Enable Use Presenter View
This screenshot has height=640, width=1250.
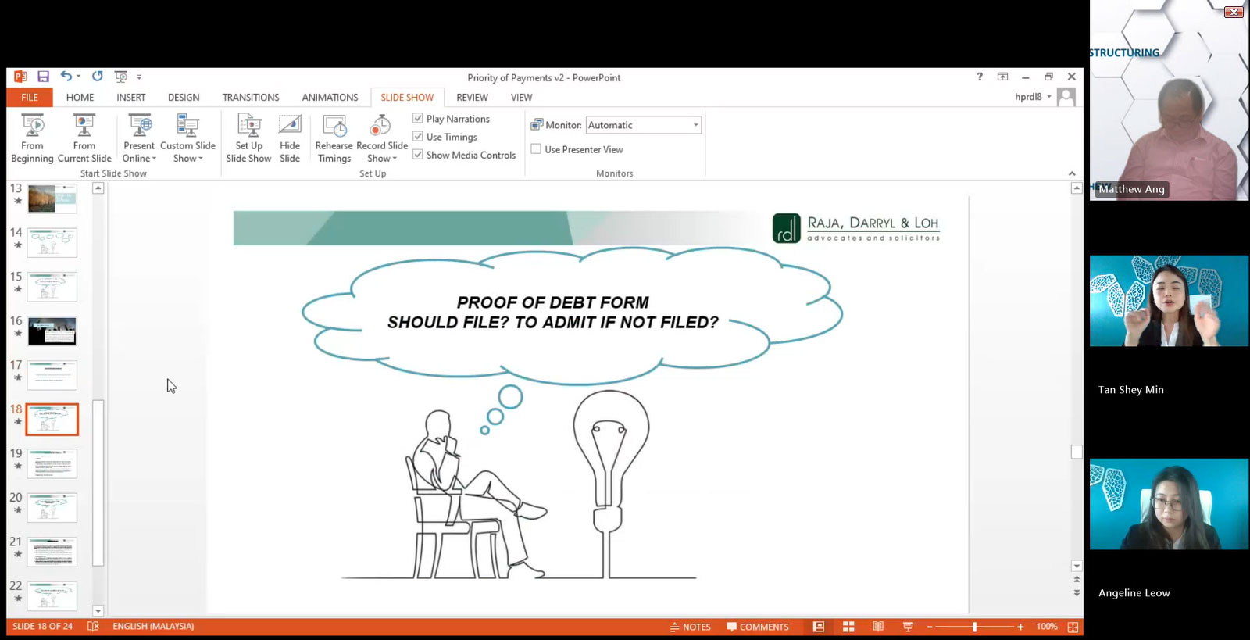[536, 148]
